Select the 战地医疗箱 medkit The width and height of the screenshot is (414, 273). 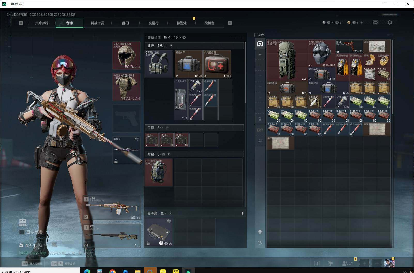217,64
